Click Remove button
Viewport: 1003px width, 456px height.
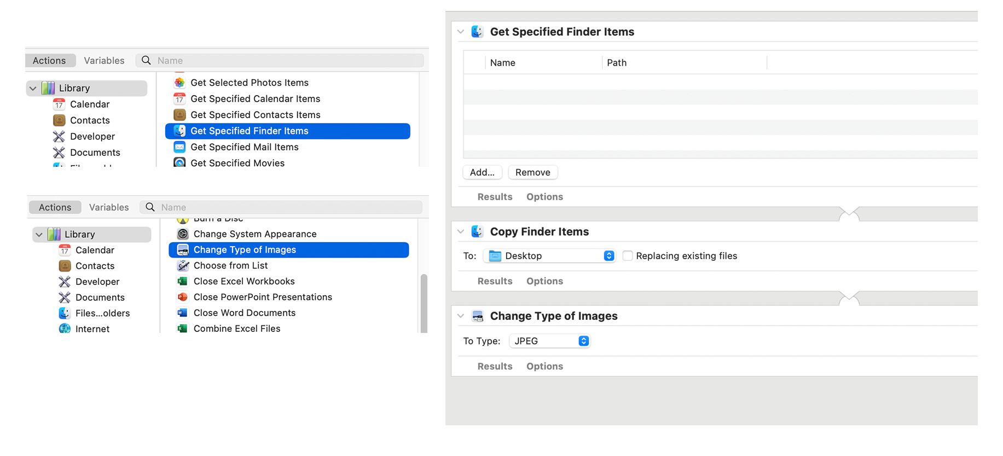tap(532, 172)
